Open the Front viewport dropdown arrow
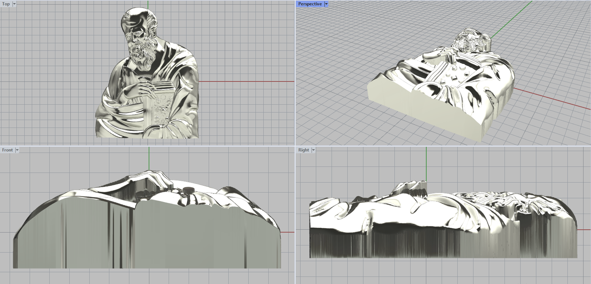This screenshot has height=284, width=591. pyautogui.click(x=17, y=150)
